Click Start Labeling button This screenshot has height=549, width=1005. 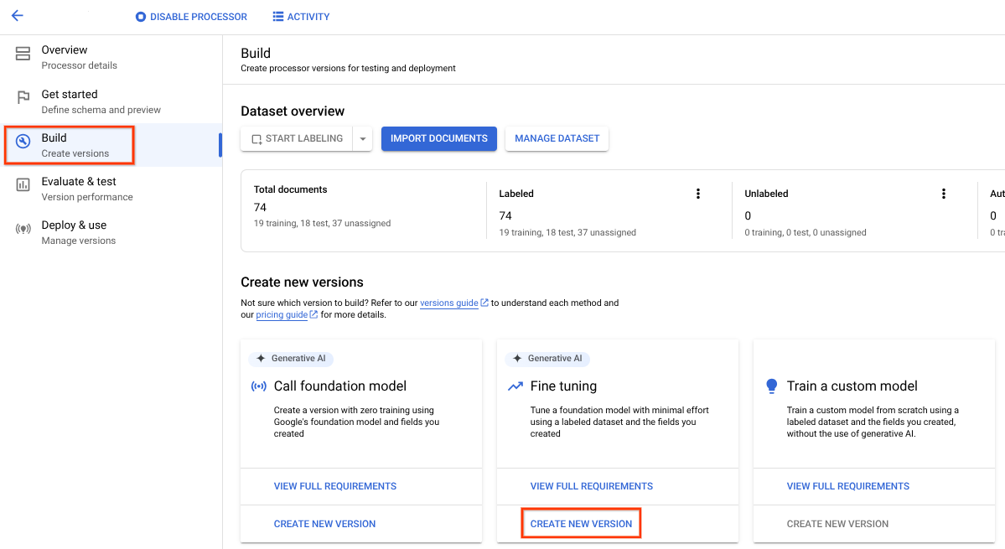(297, 139)
